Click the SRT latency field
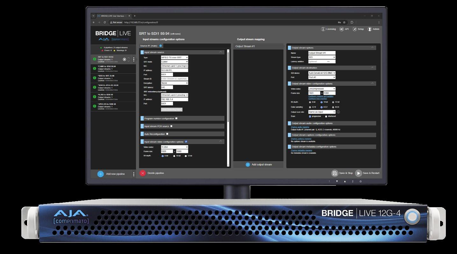 coord(167,87)
